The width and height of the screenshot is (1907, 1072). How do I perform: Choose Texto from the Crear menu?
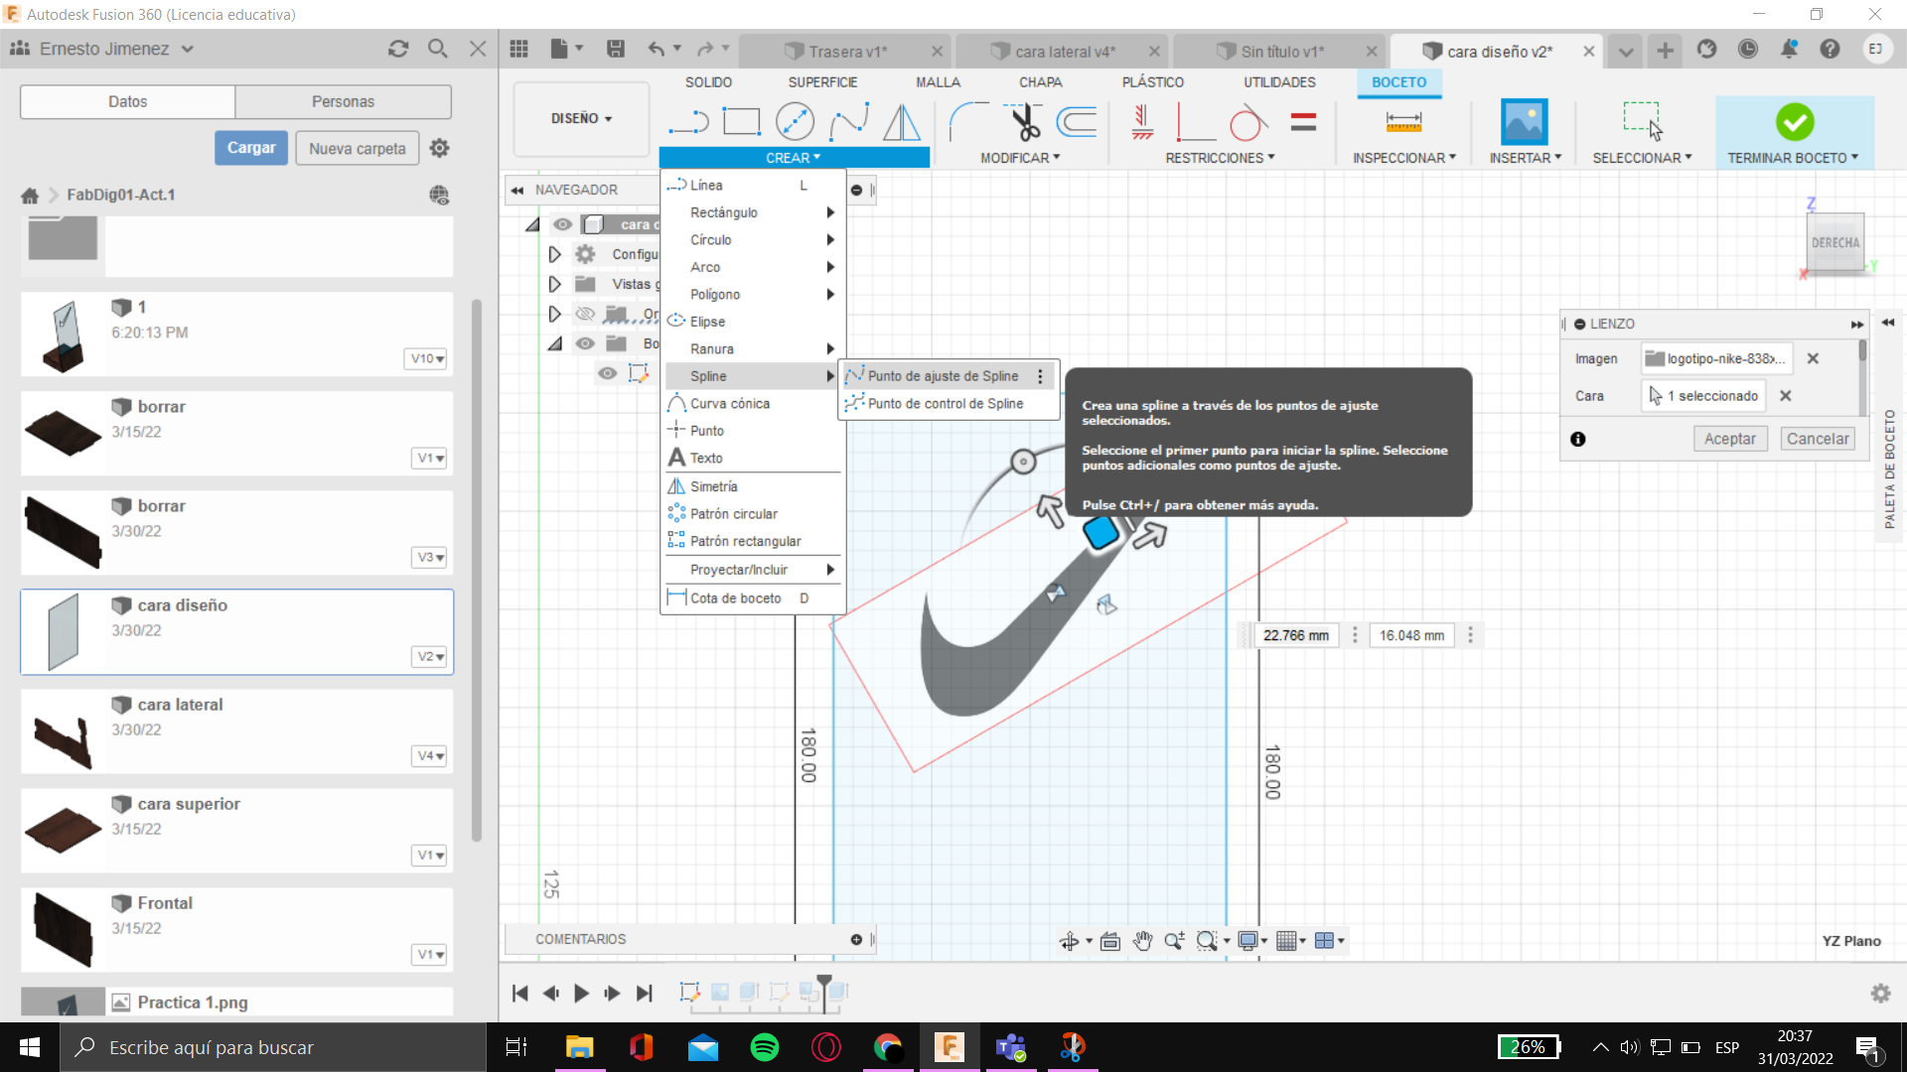coord(753,458)
